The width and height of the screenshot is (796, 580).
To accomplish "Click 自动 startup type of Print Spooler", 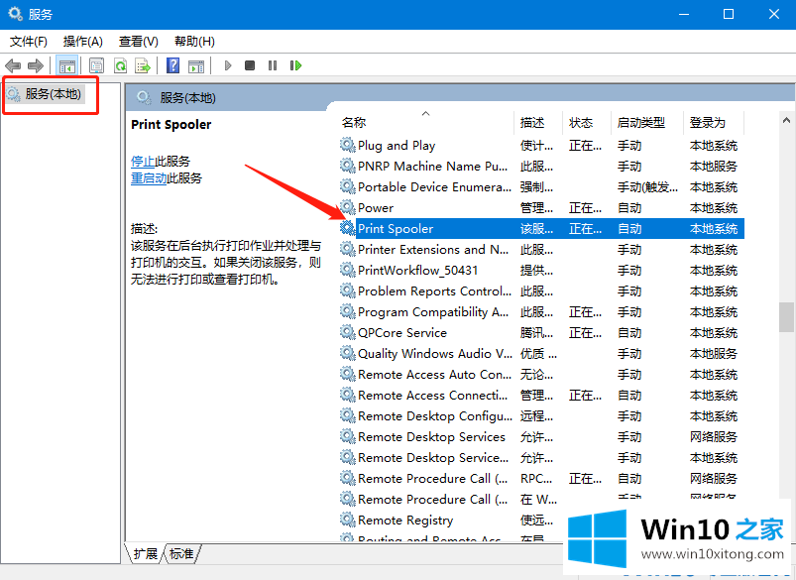I will 629,229.
